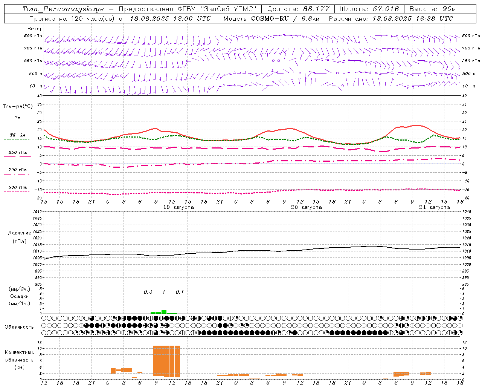482x386 pixels.
Task: Click the computed time 18.08.2025 16:38 UTC
Action: pyautogui.click(x=413, y=18)
